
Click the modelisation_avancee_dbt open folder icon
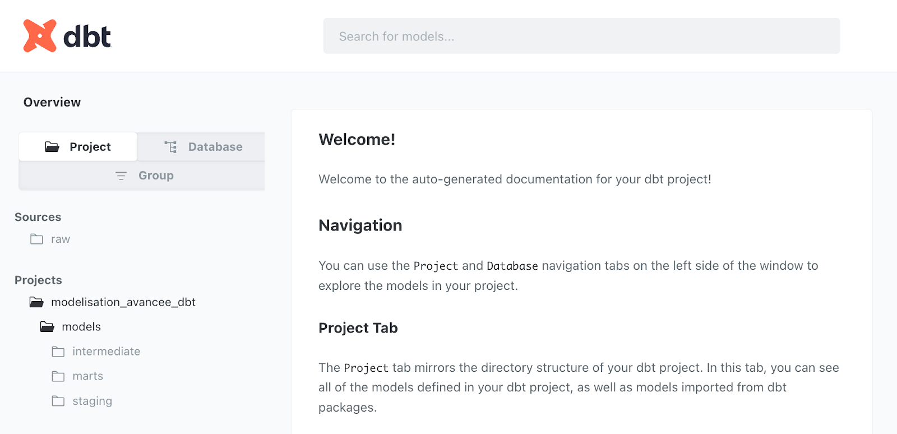pyautogui.click(x=37, y=303)
